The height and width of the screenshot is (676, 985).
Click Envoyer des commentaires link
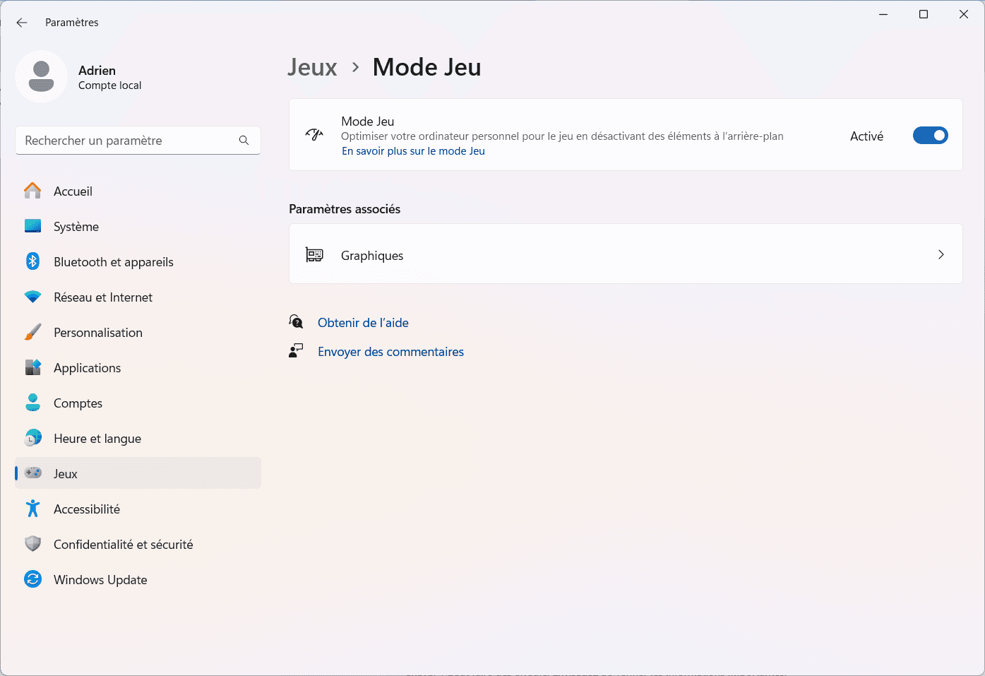(x=390, y=352)
